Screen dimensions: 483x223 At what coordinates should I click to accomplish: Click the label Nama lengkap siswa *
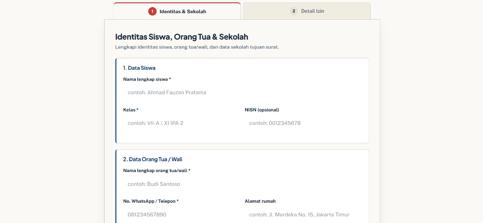[x=147, y=79]
